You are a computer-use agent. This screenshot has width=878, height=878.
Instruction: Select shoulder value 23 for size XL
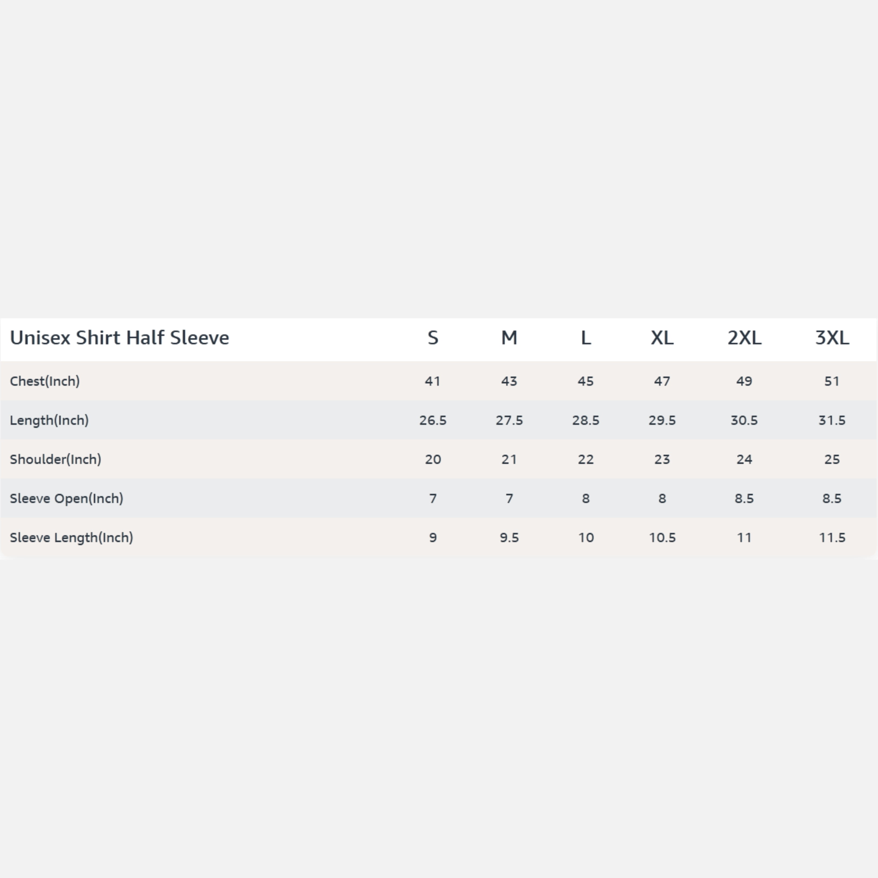662,459
